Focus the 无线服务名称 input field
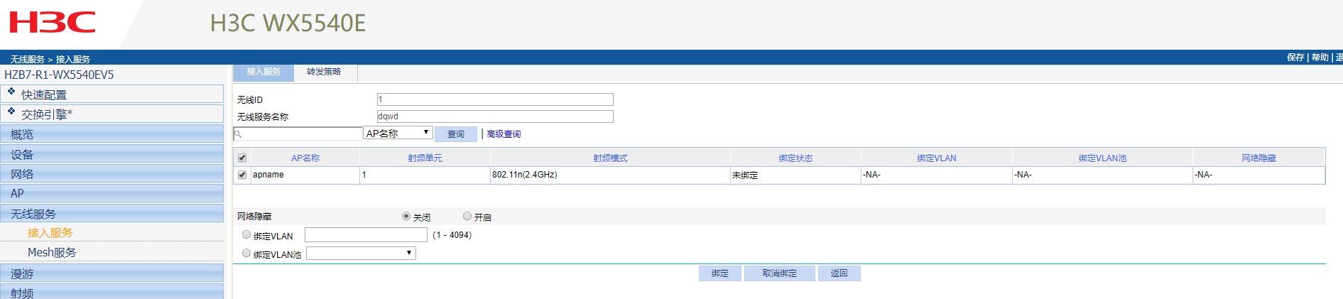 click(495, 116)
